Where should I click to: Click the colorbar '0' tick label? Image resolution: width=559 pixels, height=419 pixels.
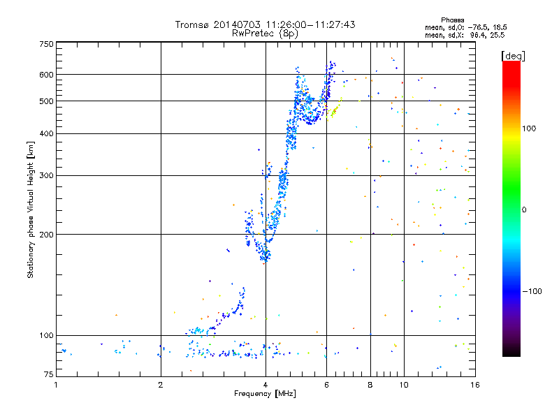[x=524, y=209]
